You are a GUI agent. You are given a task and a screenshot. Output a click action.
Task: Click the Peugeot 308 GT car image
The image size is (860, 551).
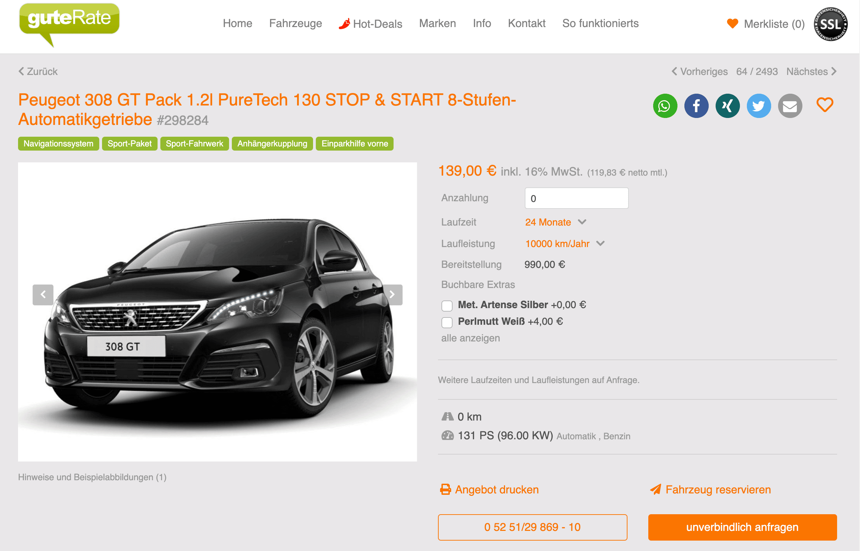(x=217, y=312)
